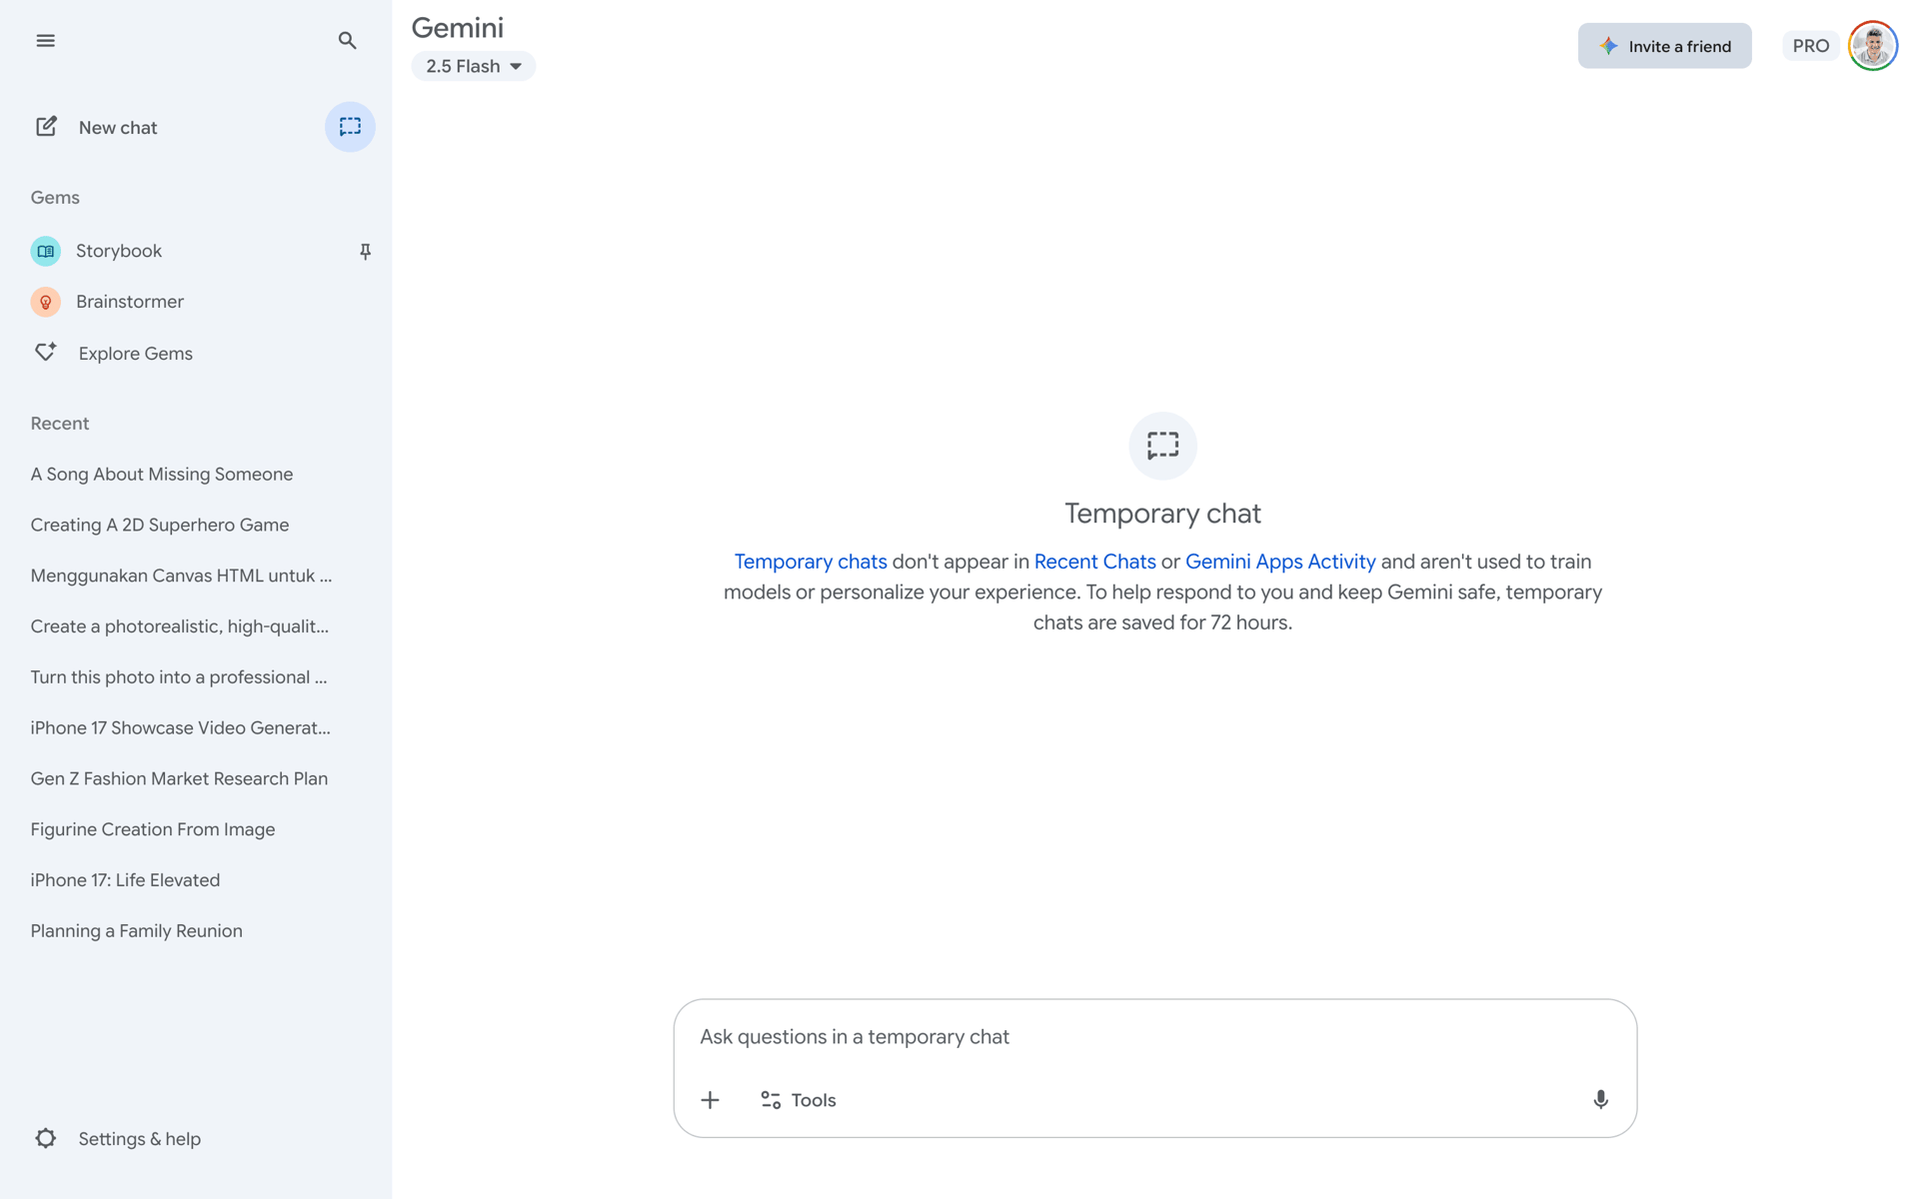Open chat Creating A 2D Superhero Game
1919x1199 pixels.
(160, 526)
